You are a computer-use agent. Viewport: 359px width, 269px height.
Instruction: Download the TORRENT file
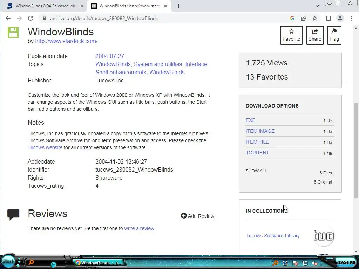tap(257, 153)
